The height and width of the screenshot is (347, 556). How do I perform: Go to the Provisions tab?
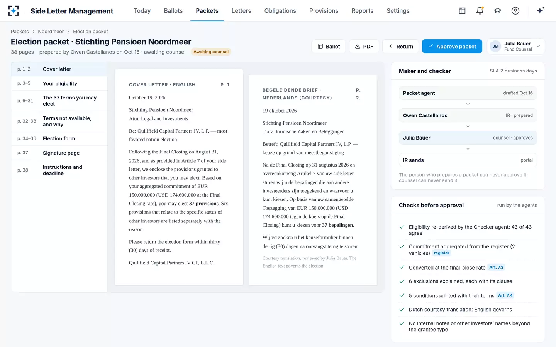click(324, 11)
